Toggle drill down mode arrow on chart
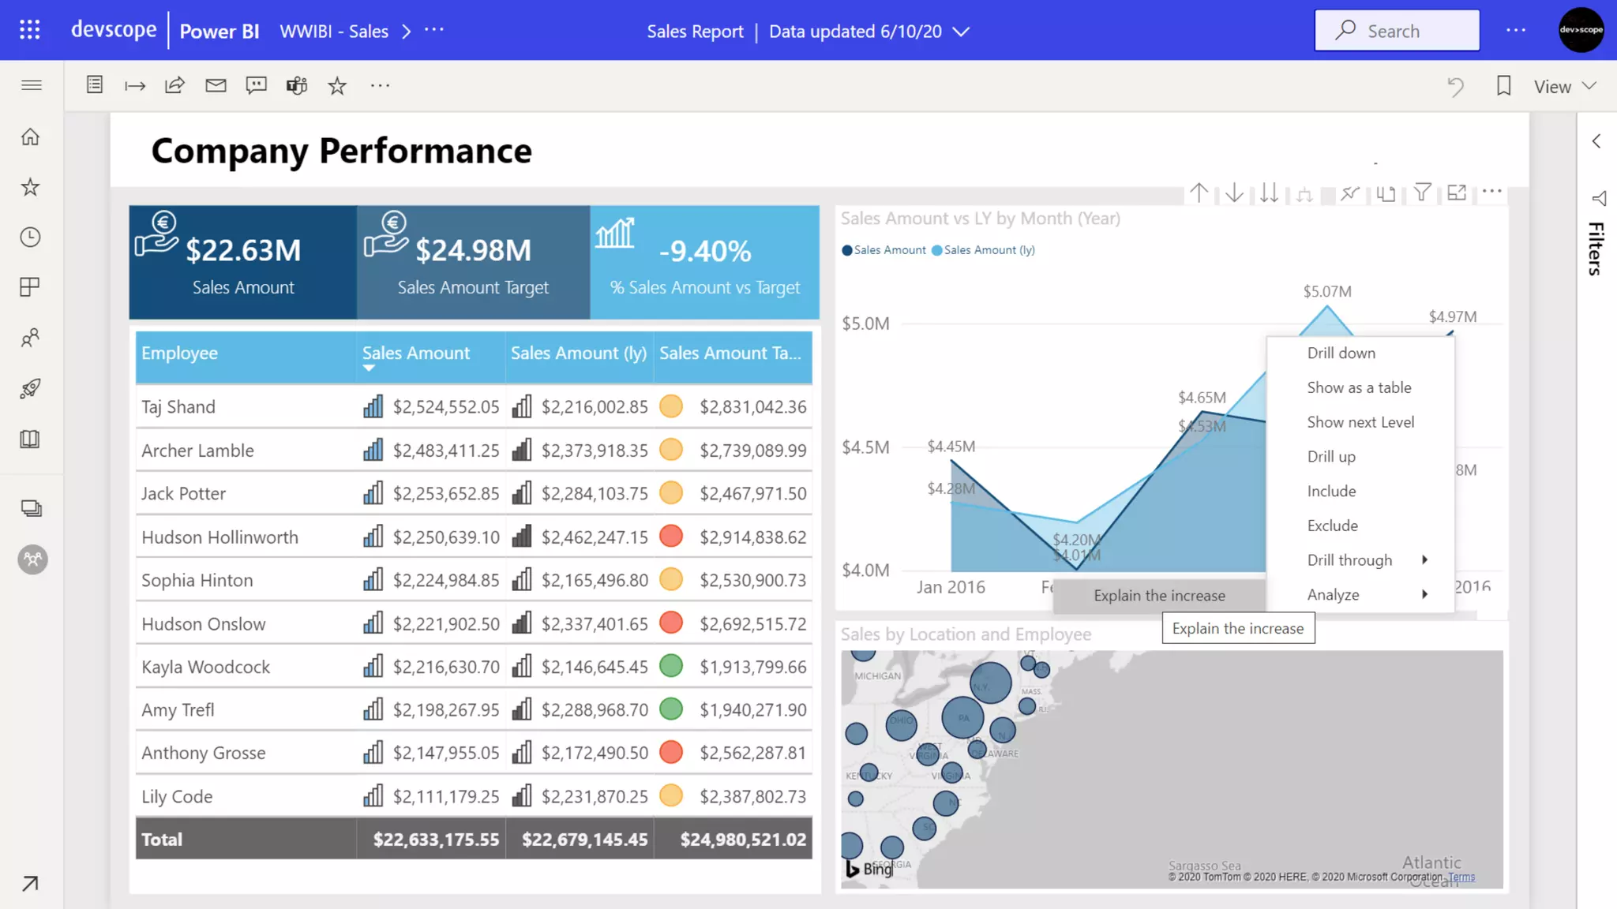The height and width of the screenshot is (909, 1617). 1234,193
